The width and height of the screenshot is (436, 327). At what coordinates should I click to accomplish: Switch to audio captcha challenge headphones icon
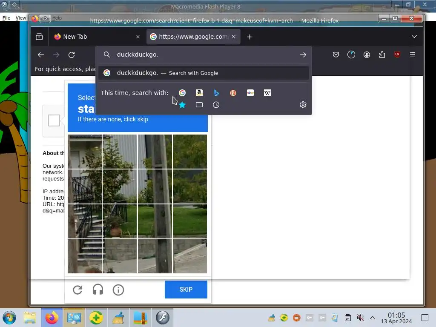click(x=98, y=290)
